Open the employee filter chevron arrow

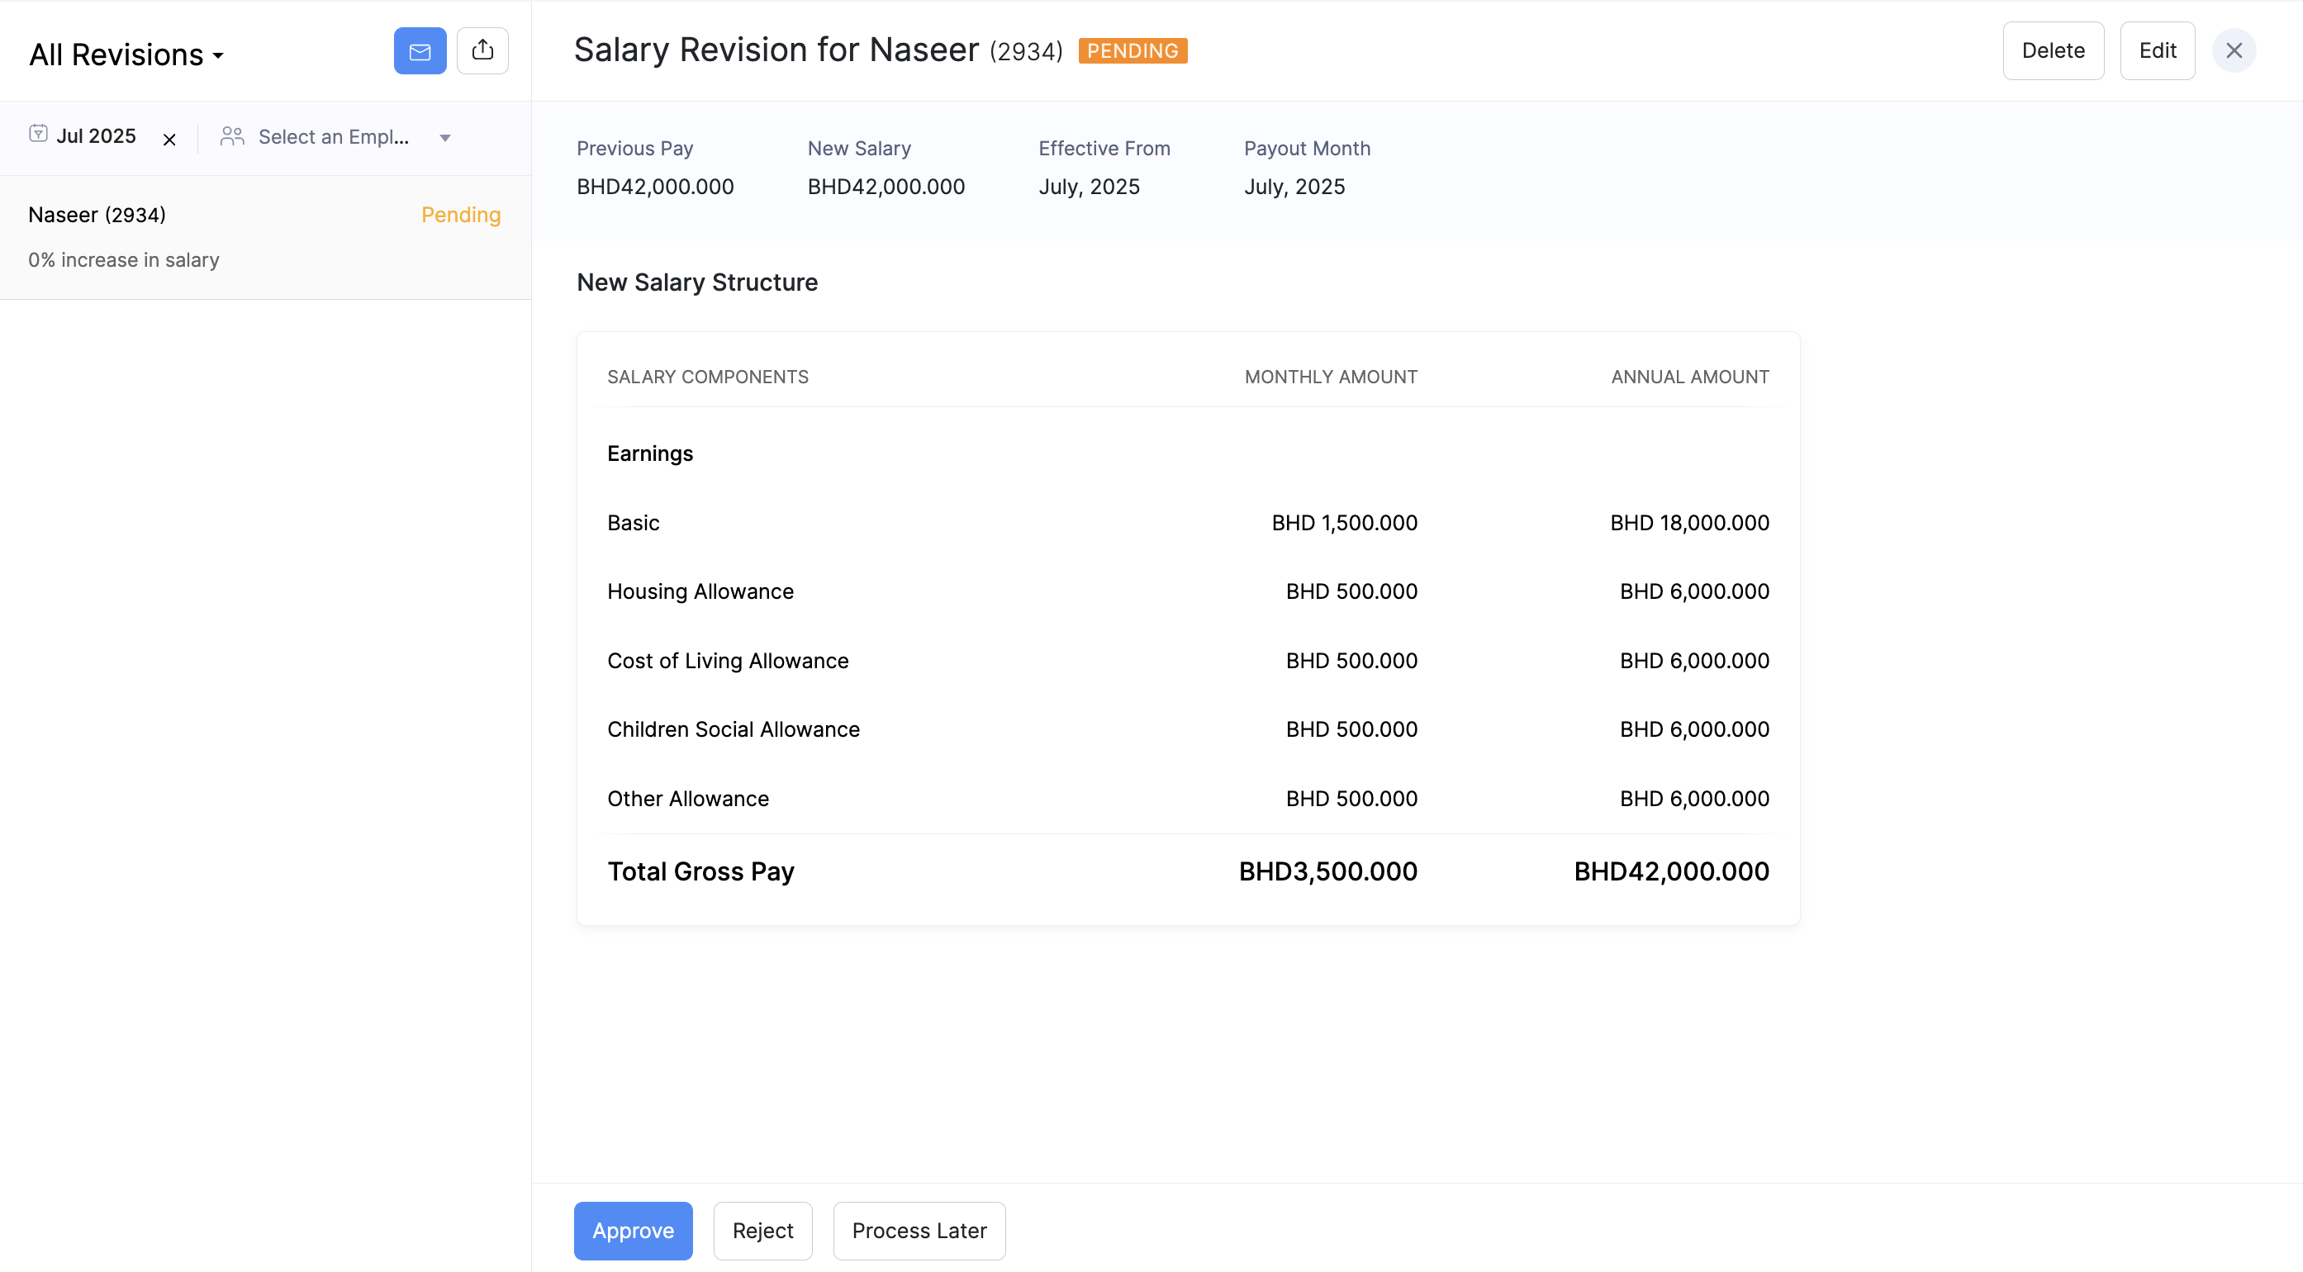(x=444, y=139)
